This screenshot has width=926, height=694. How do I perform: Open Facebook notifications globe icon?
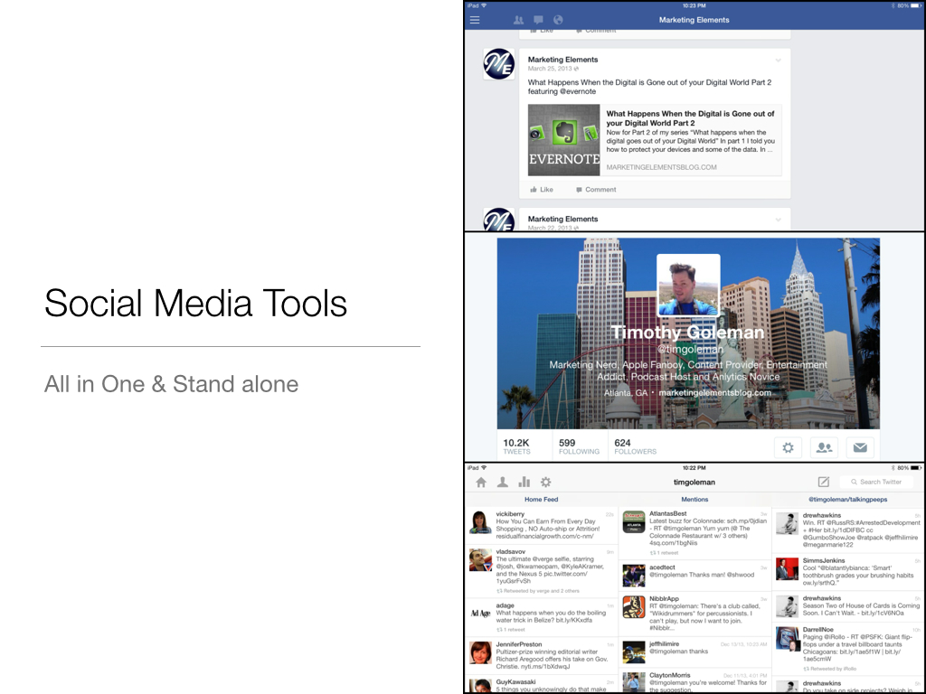(x=558, y=20)
